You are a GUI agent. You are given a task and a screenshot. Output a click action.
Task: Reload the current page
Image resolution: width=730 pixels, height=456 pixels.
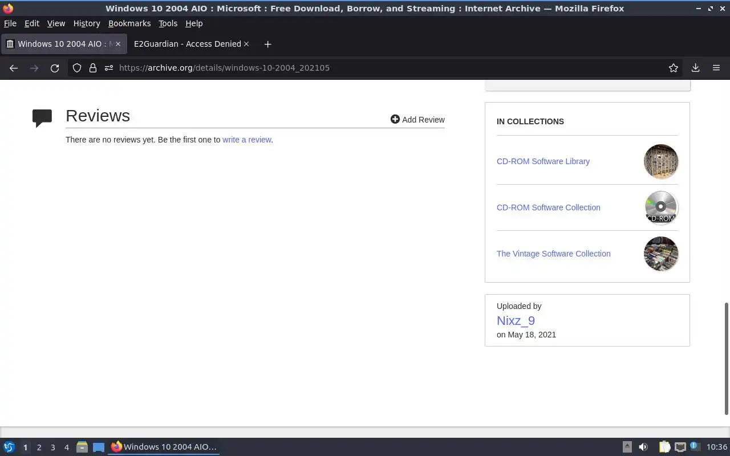[x=55, y=68]
